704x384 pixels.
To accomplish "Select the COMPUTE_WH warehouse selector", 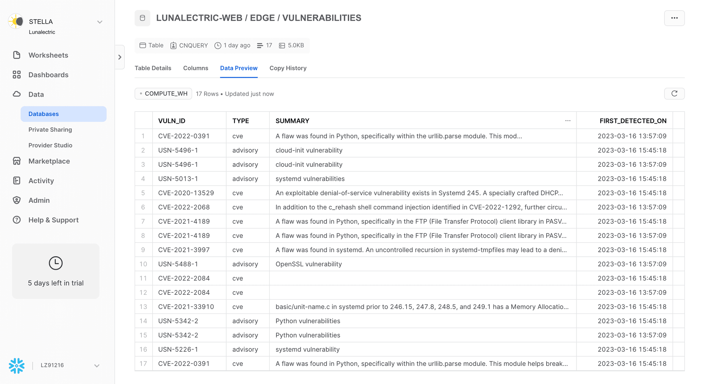I will pos(163,94).
